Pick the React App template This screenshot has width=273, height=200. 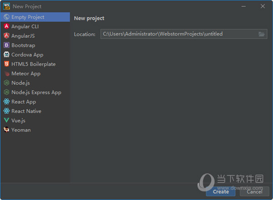pos(24,102)
